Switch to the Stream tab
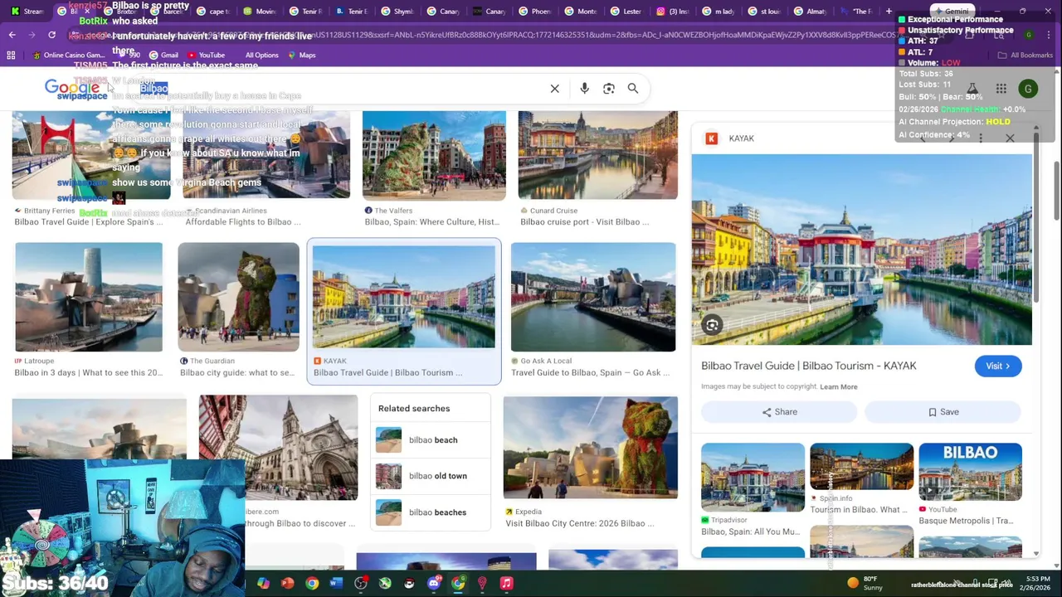The height and width of the screenshot is (597, 1062). tap(27, 11)
